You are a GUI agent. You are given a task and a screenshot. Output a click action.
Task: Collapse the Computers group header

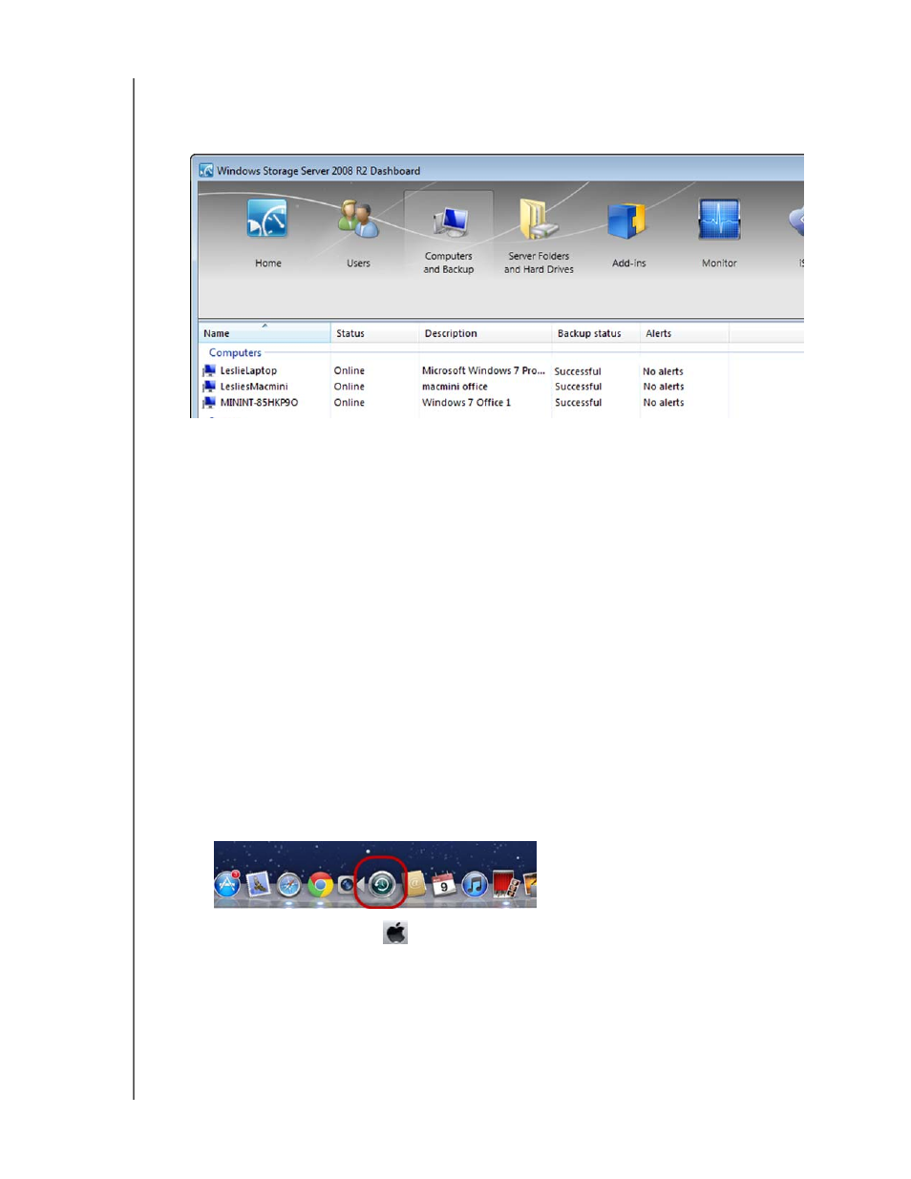[x=235, y=352]
